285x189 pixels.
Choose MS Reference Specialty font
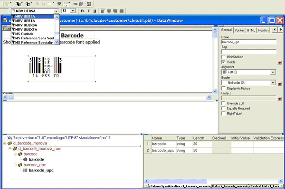32,43
